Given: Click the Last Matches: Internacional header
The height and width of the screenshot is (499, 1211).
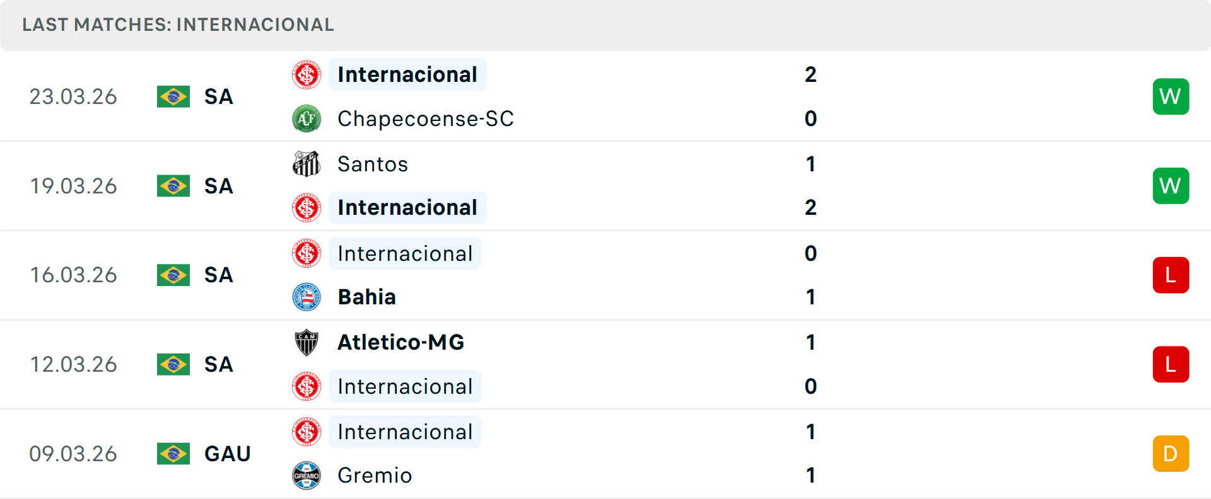Looking at the screenshot, I should [x=178, y=25].
